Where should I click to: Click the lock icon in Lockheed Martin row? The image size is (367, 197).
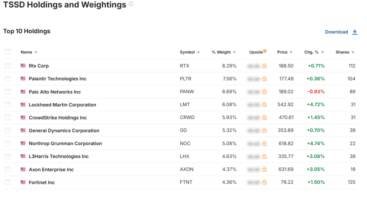[264, 105]
